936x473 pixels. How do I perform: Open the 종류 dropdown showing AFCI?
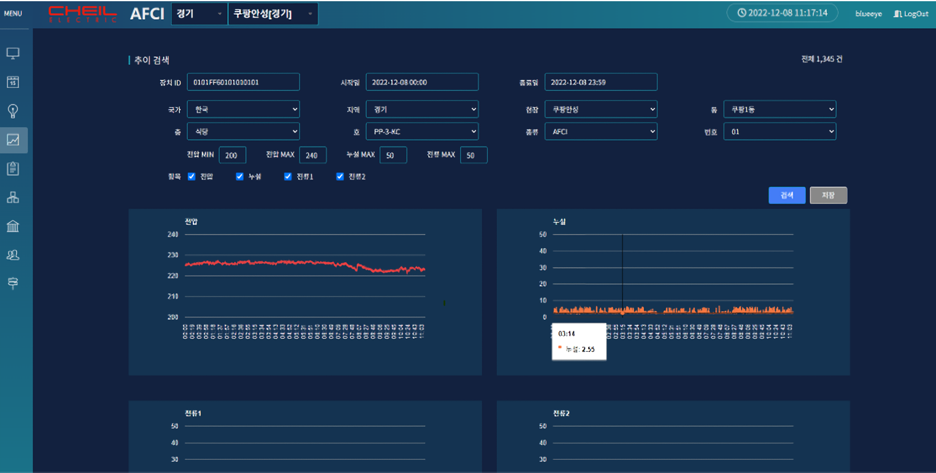click(x=600, y=131)
